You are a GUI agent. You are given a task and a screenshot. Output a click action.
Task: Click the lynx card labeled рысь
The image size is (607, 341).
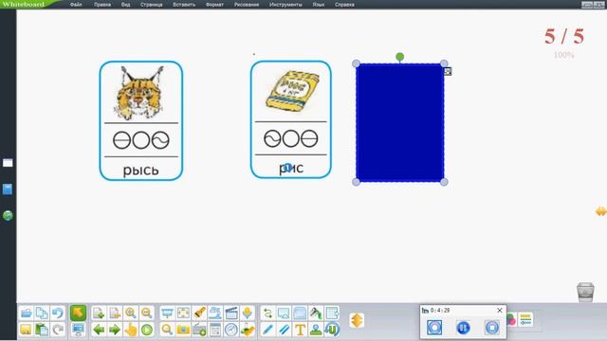pyautogui.click(x=141, y=120)
